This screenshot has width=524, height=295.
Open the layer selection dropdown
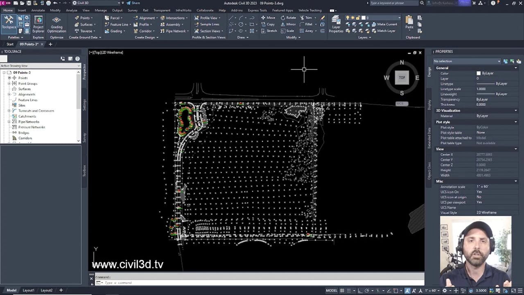(399, 18)
